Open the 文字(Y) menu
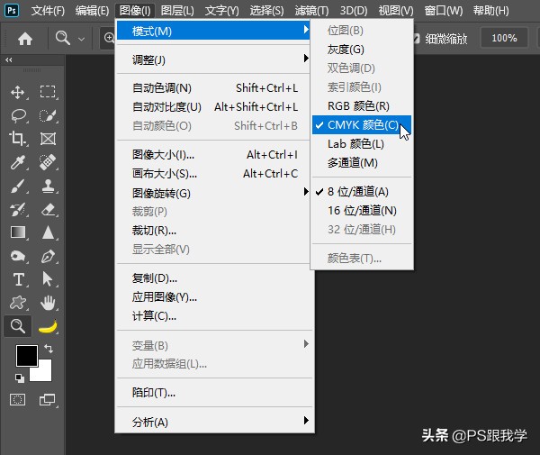This screenshot has height=455, width=540. coord(221,11)
